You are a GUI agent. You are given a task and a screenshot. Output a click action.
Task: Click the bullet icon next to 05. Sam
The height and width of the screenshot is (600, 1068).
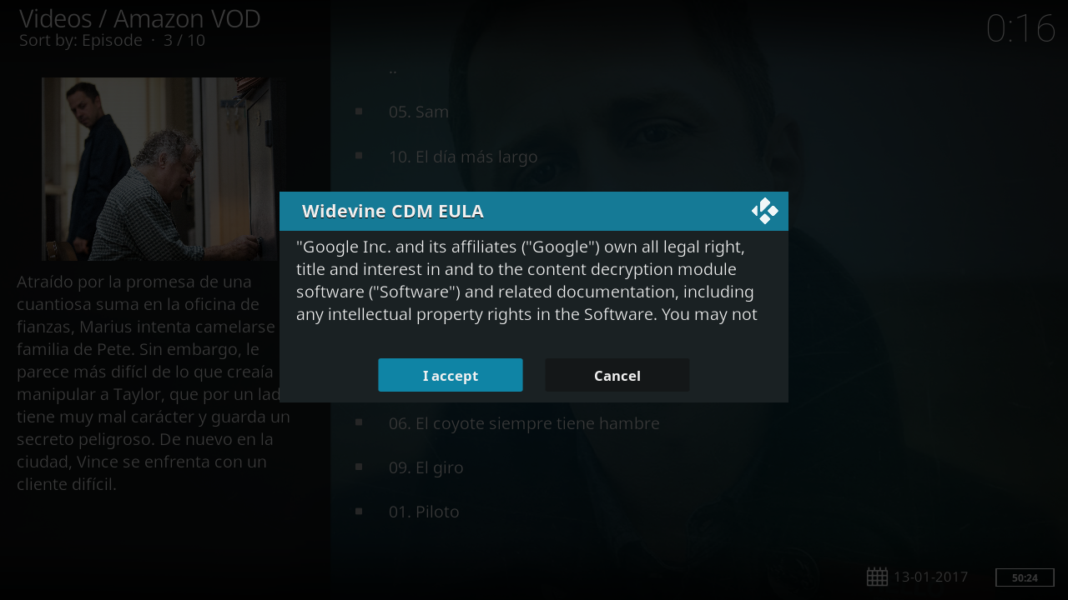[359, 111]
